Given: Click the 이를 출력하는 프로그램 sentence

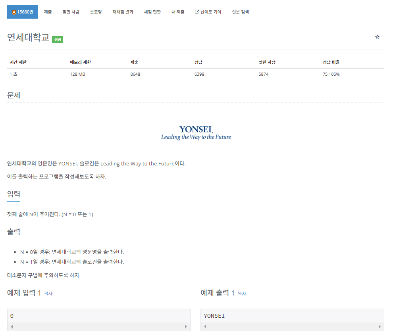Looking at the screenshot, I should 57,177.
